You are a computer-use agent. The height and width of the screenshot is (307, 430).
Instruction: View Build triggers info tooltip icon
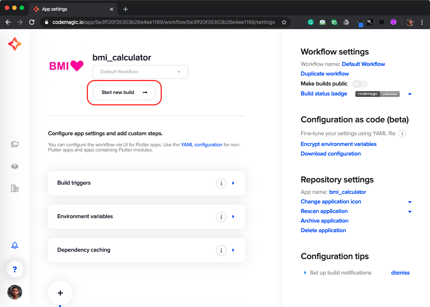[x=221, y=183]
